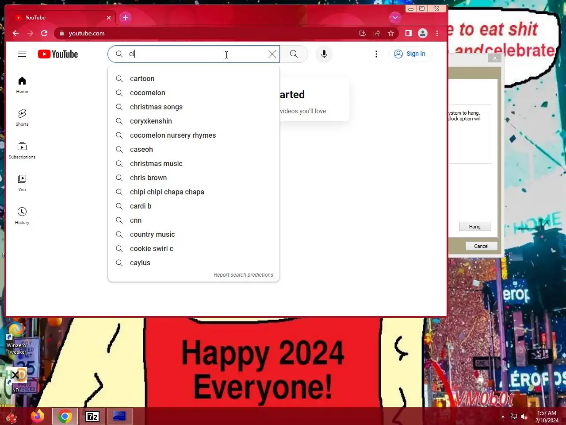This screenshot has width=566, height=425.
Task: Open Winaero Tweaker desktop shortcut
Action: click(16, 339)
